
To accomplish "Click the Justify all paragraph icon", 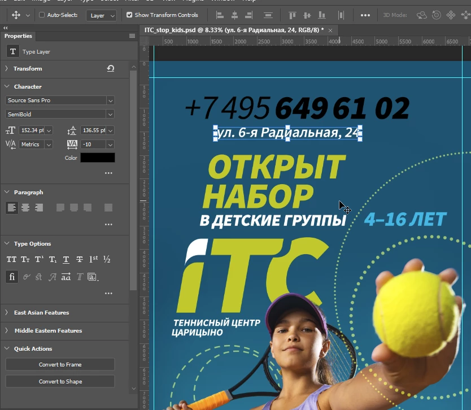I will (108, 208).
